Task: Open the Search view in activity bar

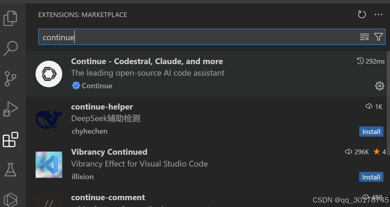Action: click(11, 48)
